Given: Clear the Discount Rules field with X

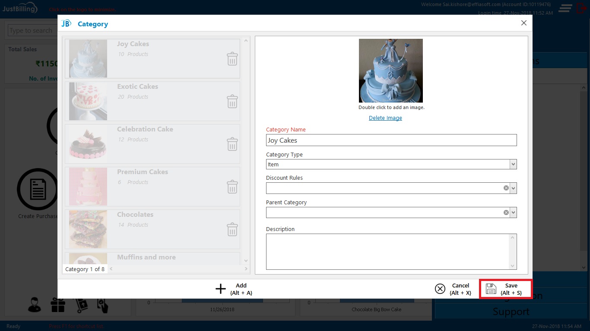Looking at the screenshot, I should [x=506, y=188].
